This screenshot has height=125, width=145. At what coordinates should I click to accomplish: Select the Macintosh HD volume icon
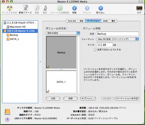[x=8, y=27]
